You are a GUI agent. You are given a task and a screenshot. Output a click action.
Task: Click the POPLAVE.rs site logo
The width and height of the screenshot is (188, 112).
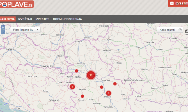[x=17, y=4]
